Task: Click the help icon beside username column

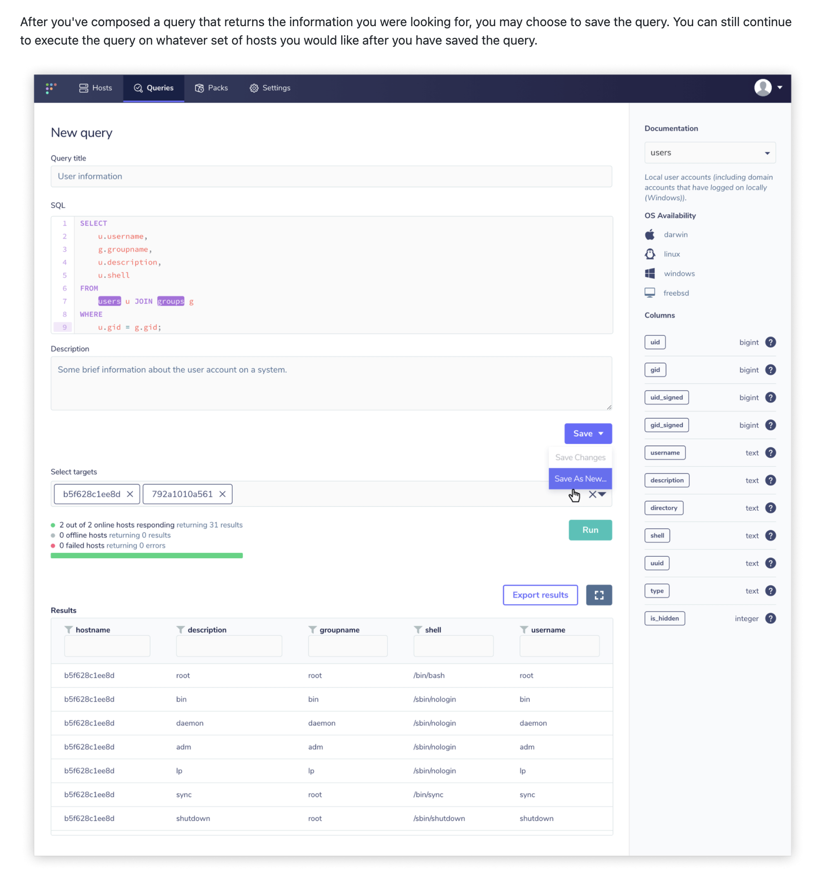Action: (771, 453)
